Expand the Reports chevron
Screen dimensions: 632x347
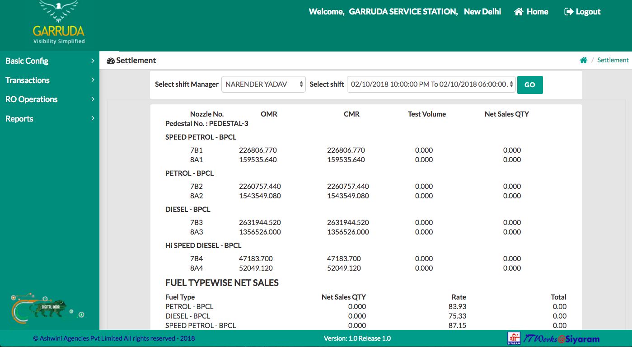[93, 118]
